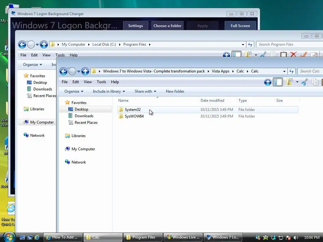Open the recent pages dropdown in the Calc window
323x242 pixels.
79,72
